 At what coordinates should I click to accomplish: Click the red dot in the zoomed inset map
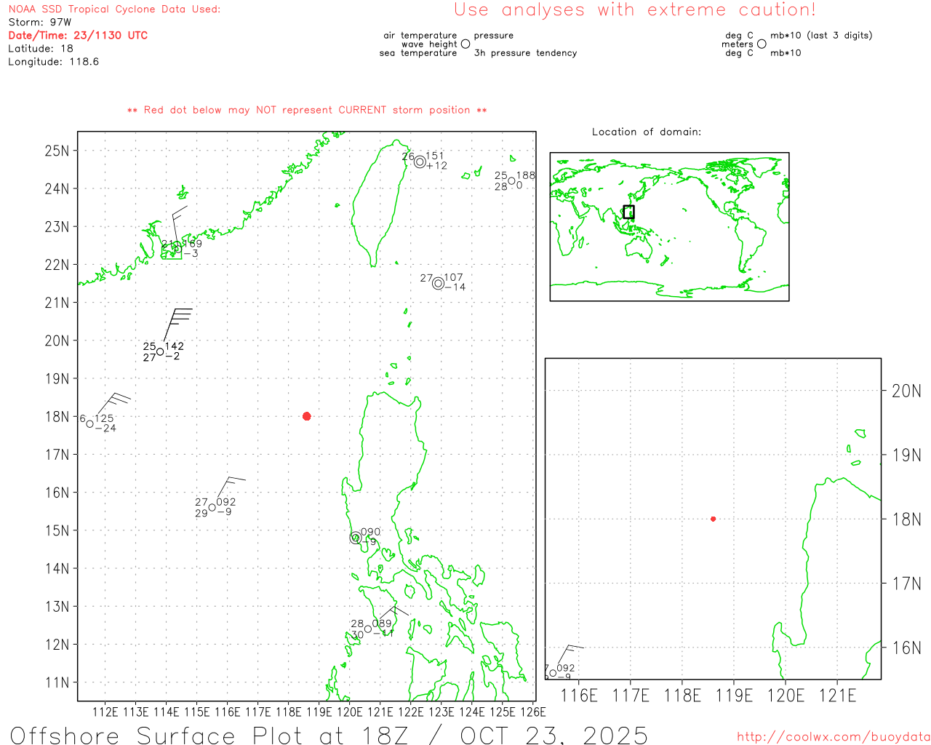tap(713, 519)
